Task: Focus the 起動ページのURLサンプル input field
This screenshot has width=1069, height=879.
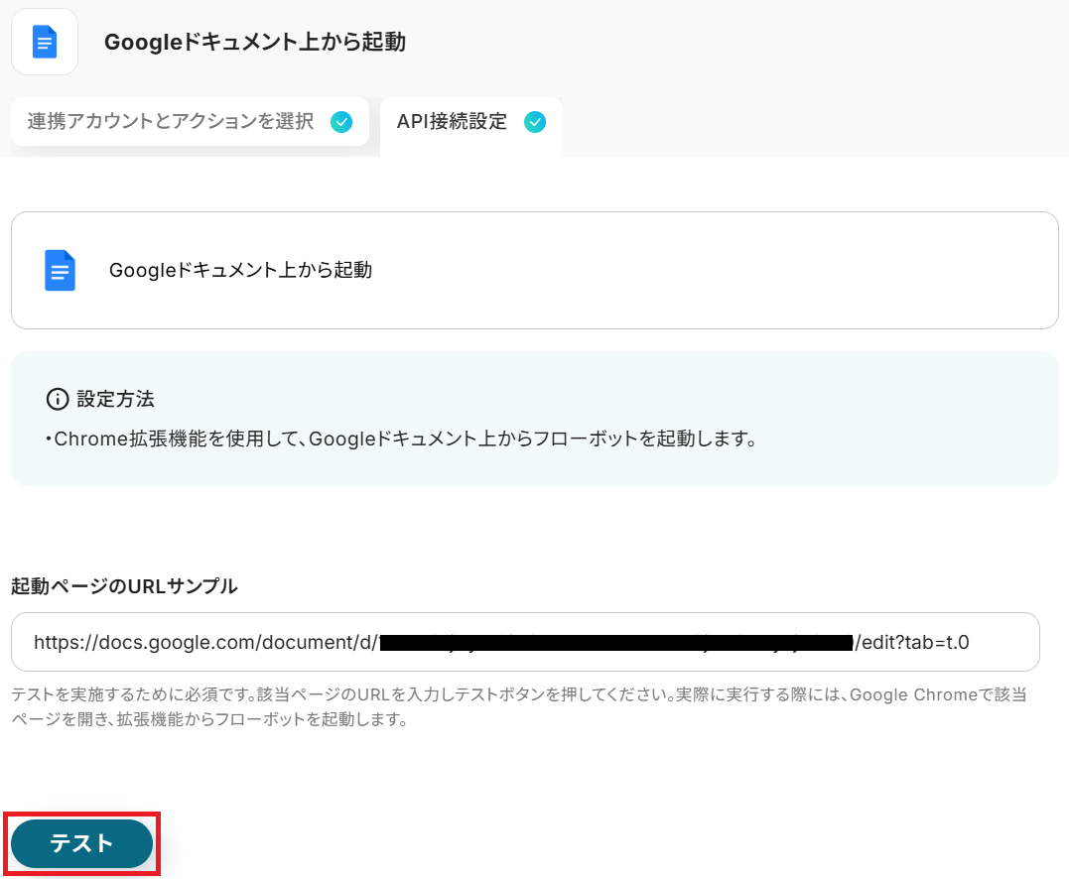Action: (x=525, y=642)
